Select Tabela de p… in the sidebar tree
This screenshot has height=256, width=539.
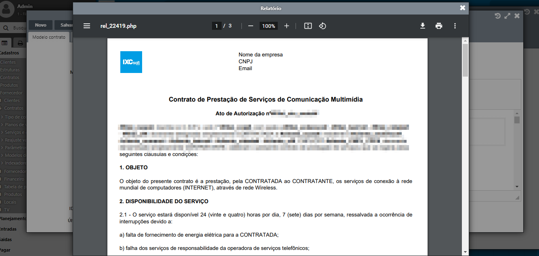coord(15,187)
